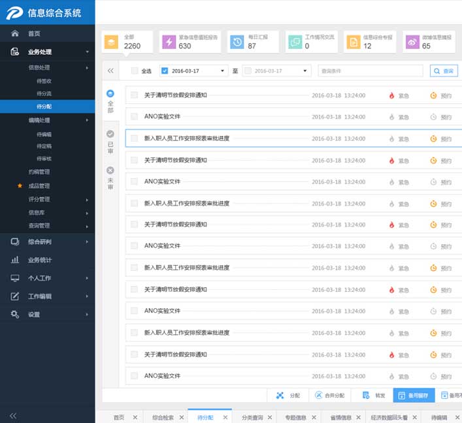Click the green chat 工作情况交流 icon
Screen dimensions: 462x423
295,42
